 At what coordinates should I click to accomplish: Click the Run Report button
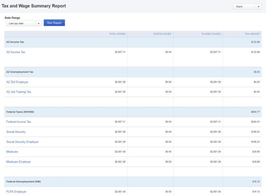pos(54,23)
